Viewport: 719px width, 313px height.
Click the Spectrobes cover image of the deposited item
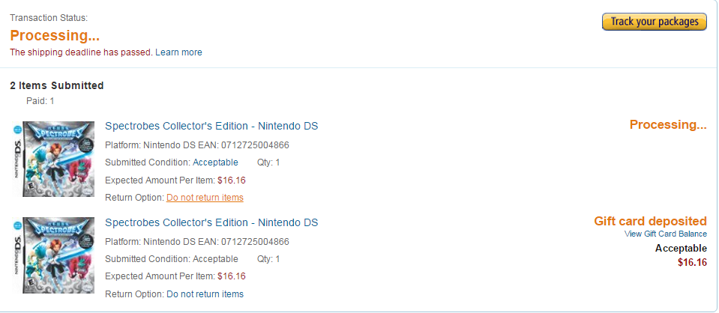pos(54,255)
